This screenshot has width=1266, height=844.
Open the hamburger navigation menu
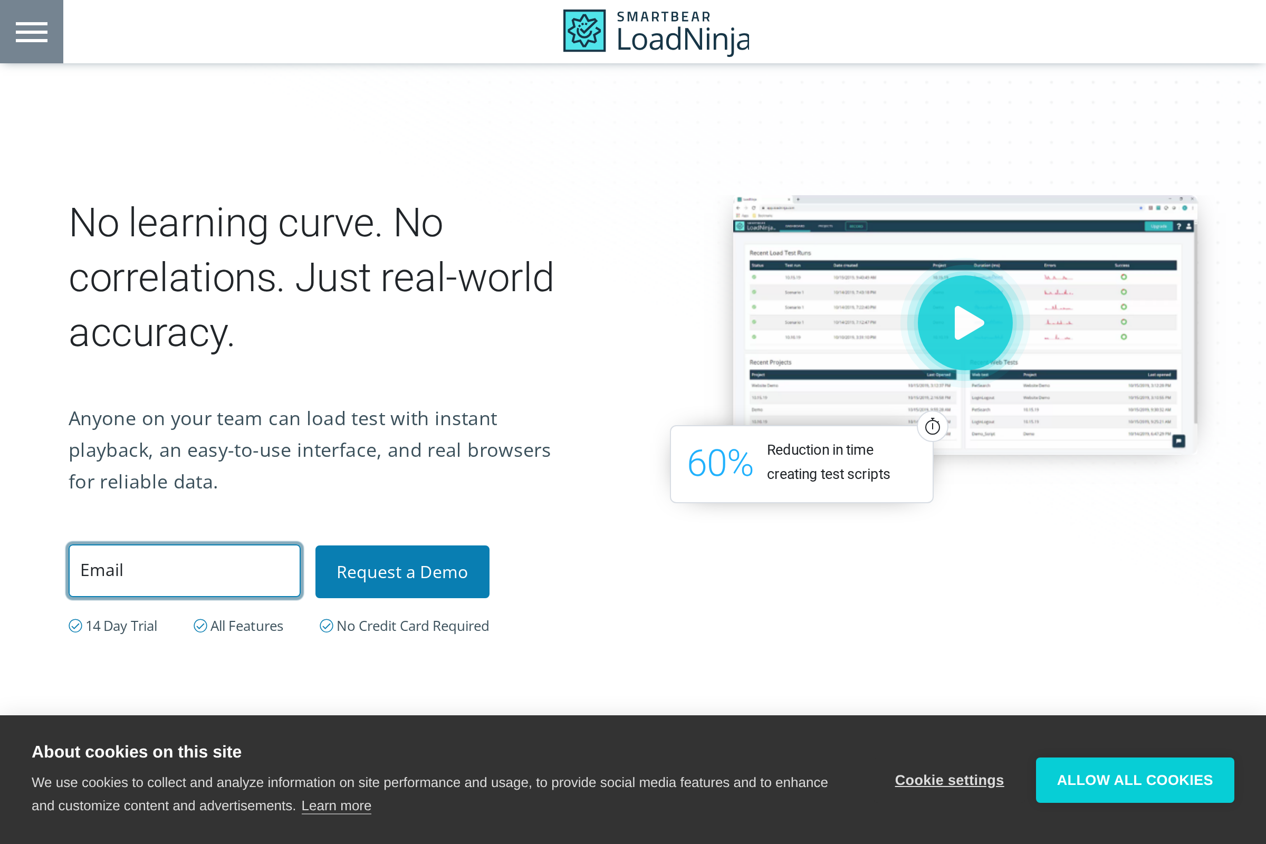tap(31, 31)
